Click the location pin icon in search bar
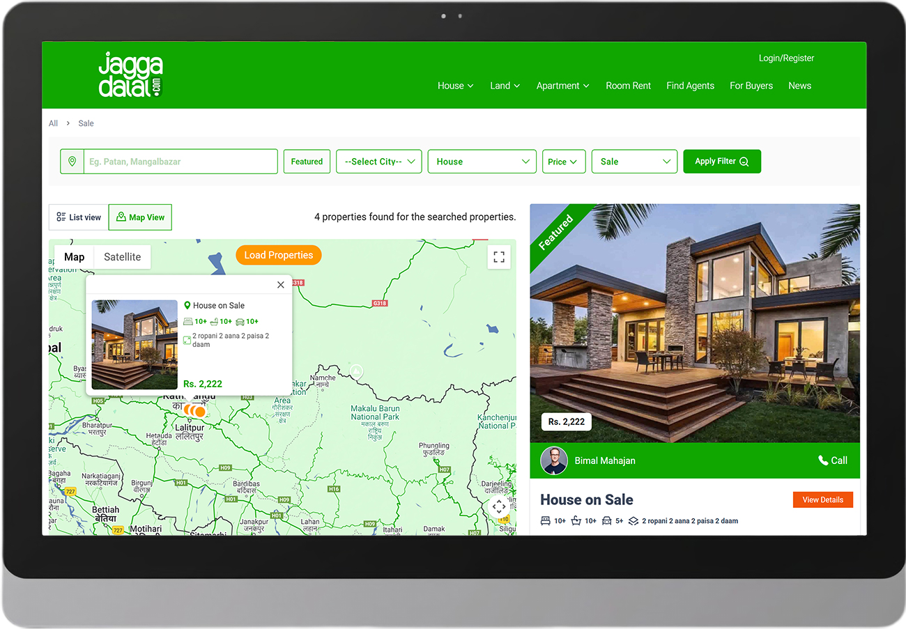 coord(72,162)
